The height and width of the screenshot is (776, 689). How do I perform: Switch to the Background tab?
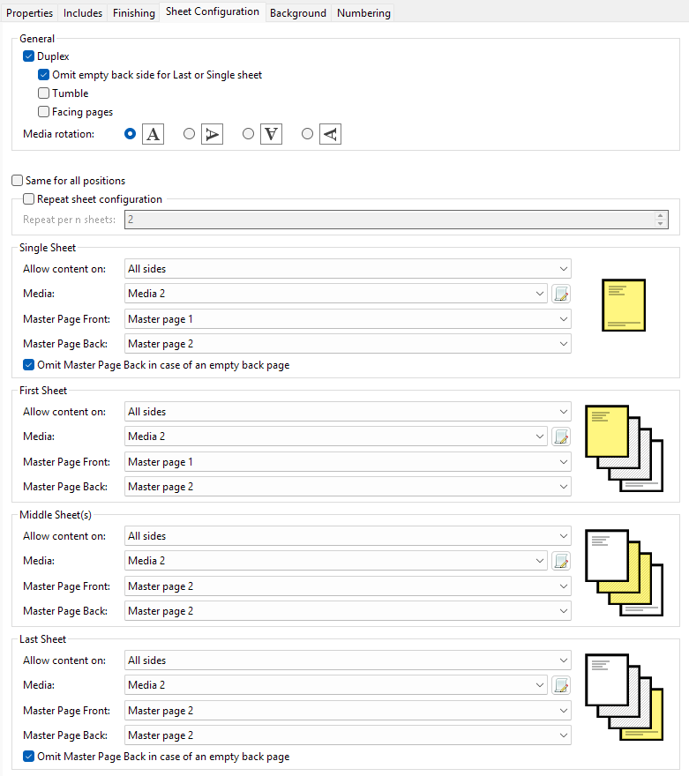click(x=298, y=13)
